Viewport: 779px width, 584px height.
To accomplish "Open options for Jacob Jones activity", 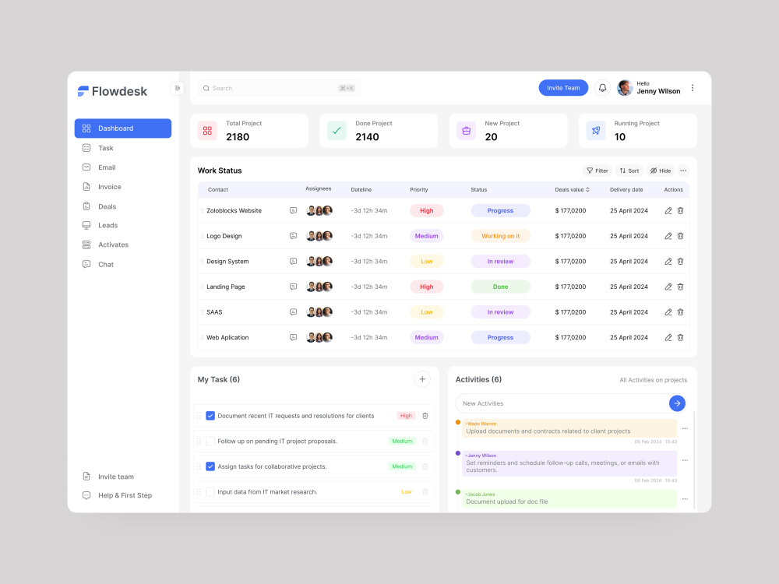I will coord(685,499).
